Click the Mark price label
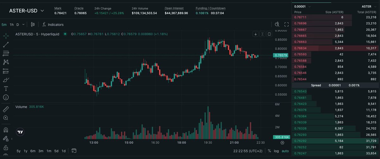The image size is (380, 159). pyautogui.click(x=58, y=8)
